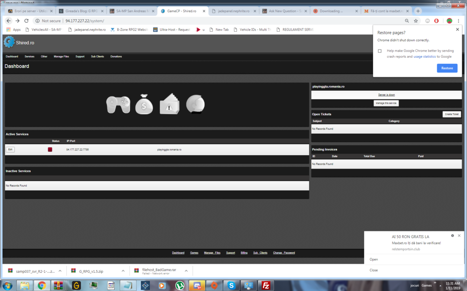Viewport: 467px width, 291px height.
Task: Expand options for filehost_BadGame.rar download
Action: [x=186, y=271]
